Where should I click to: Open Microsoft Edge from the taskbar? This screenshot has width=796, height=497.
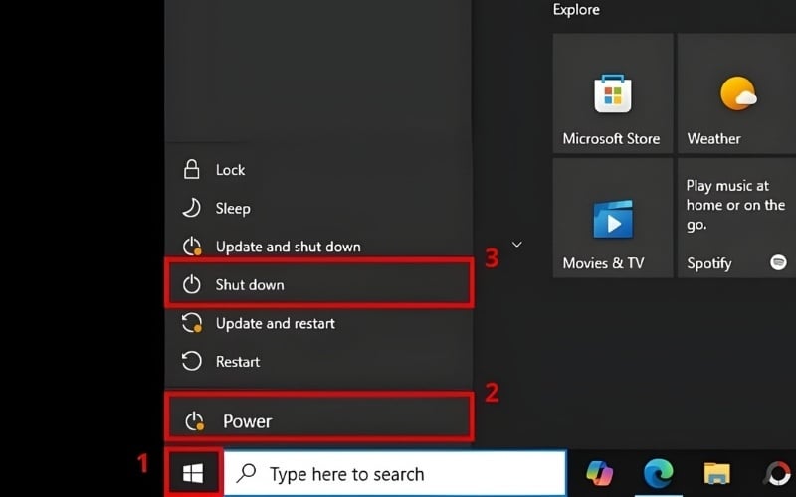[x=658, y=473]
